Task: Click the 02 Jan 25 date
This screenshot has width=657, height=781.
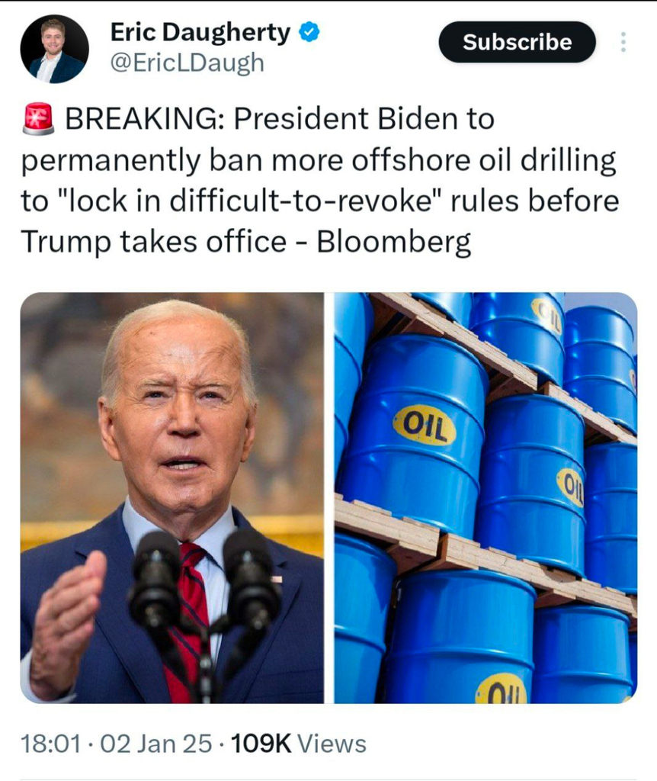Action: tap(156, 744)
